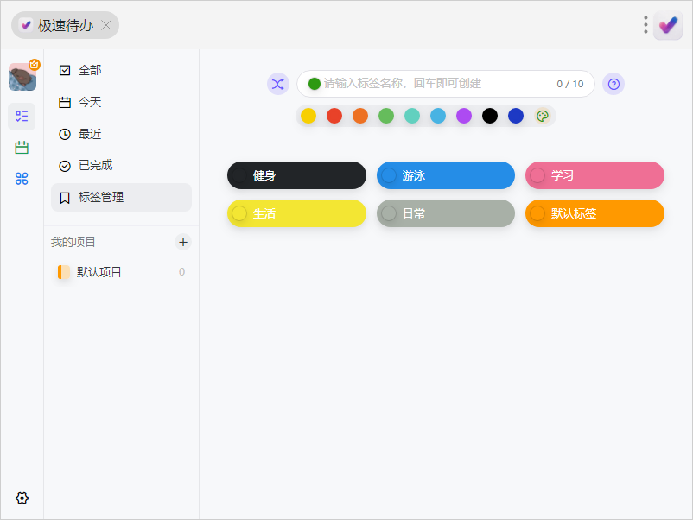This screenshot has height=520, width=693.
Task: Pick the orange color swatch
Action: pyautogui.click(x=360, y=117)
